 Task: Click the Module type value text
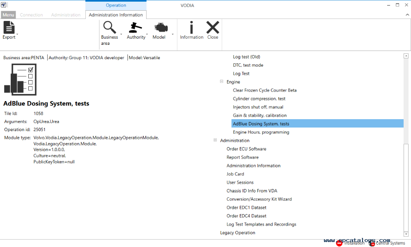96,150
